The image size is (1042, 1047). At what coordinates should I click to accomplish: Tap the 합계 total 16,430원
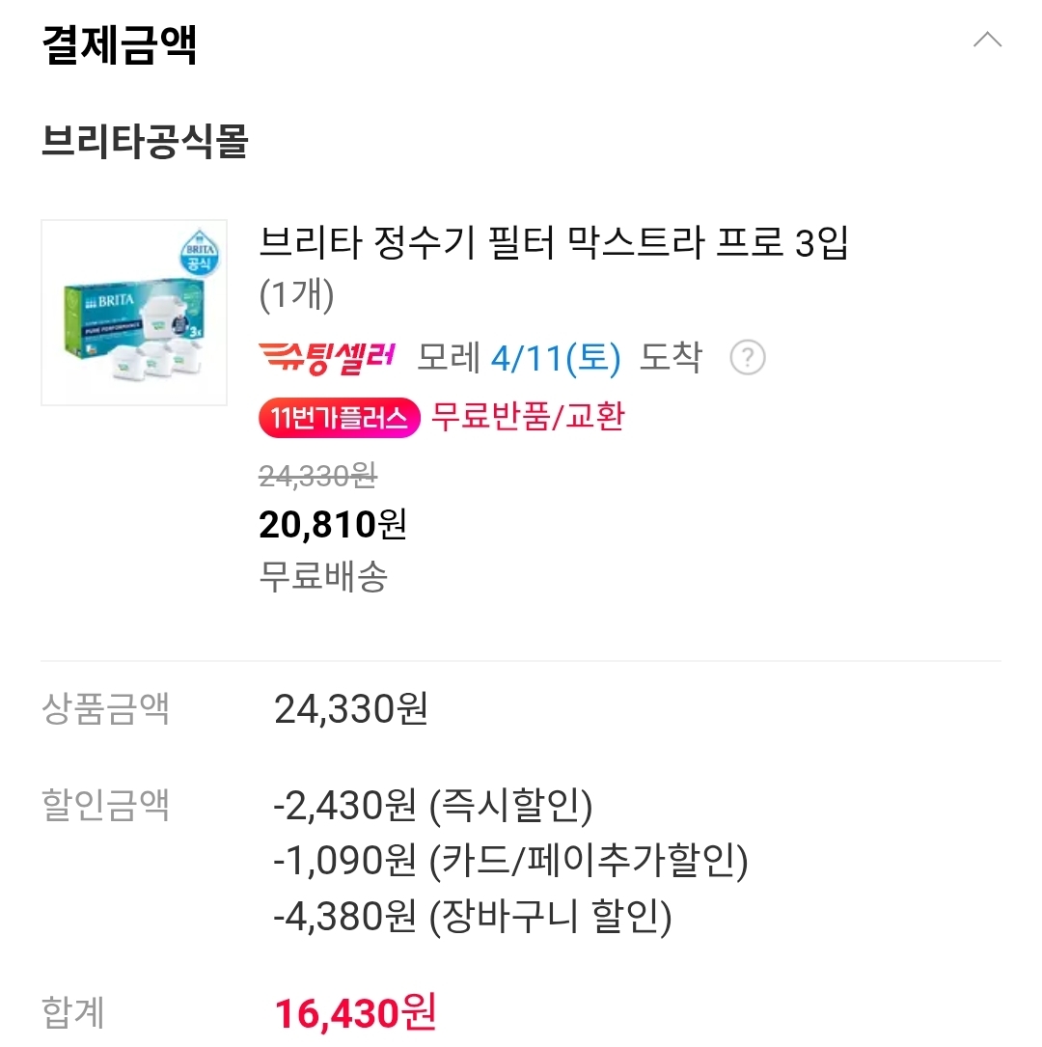click(x=356, y=1013)
